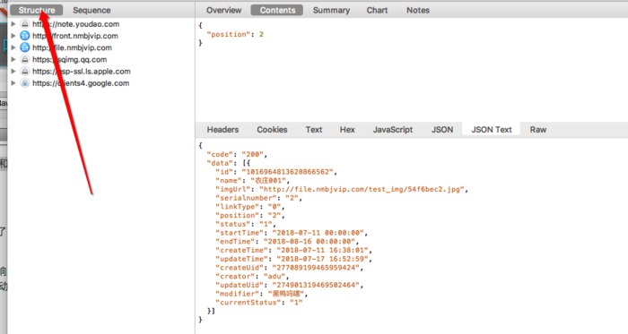Click the imgUrl file.nmbjvip.com link text

coord(362,189)
